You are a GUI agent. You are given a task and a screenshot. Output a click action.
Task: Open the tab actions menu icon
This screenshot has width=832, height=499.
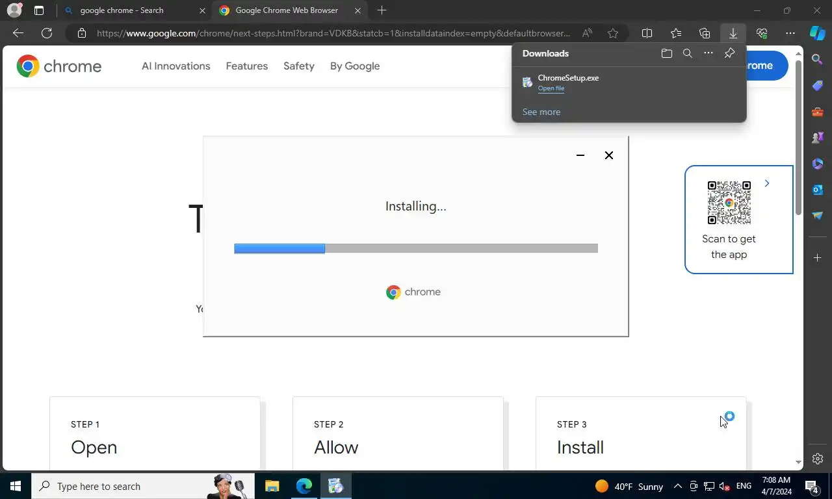[39, 10]
